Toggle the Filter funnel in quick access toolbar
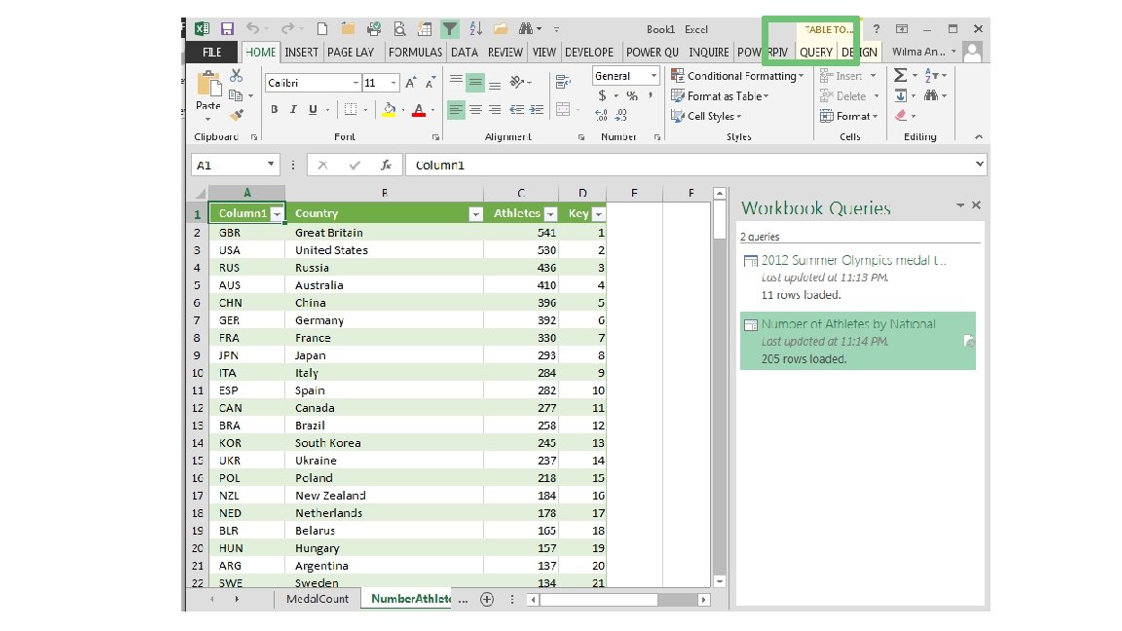This screenshot has height=631, width=1122. pos(449,28)
